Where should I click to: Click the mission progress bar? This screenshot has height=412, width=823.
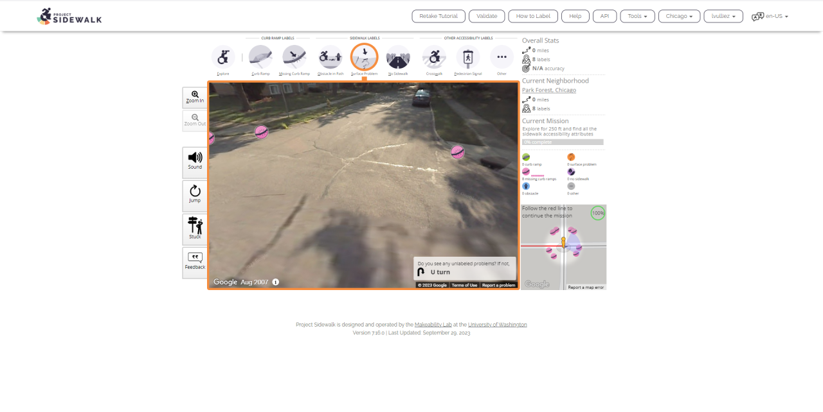563,142
